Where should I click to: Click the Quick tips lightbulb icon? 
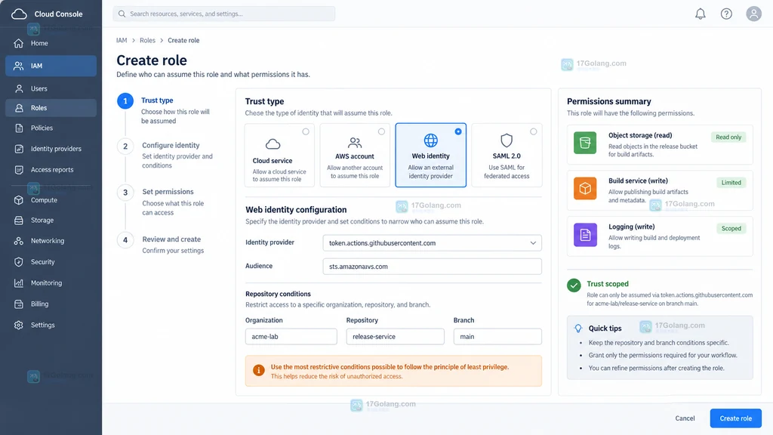[x=578, y=329]
